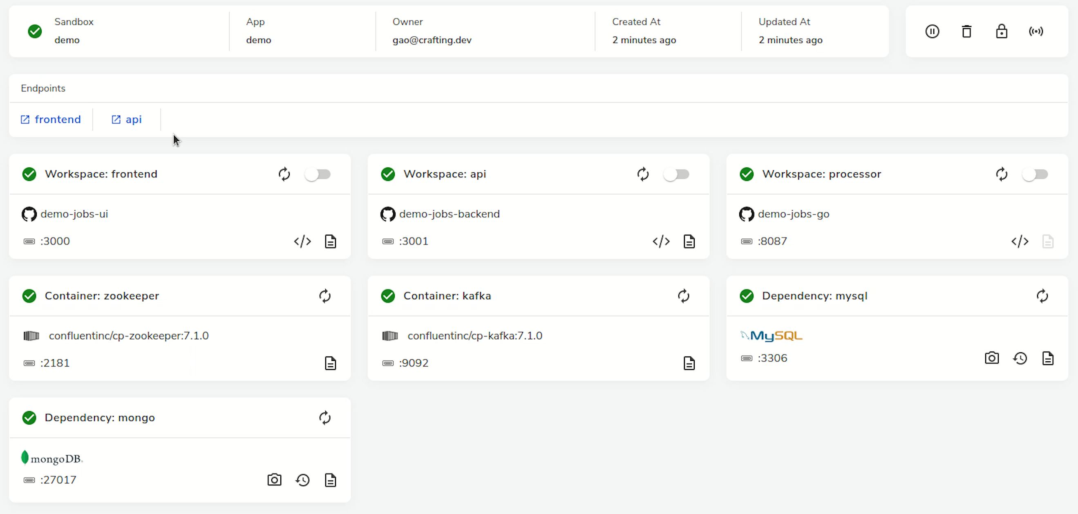View logs for kafka container
The height and width of the screenshot is (514, 1078).
(689, 363)
